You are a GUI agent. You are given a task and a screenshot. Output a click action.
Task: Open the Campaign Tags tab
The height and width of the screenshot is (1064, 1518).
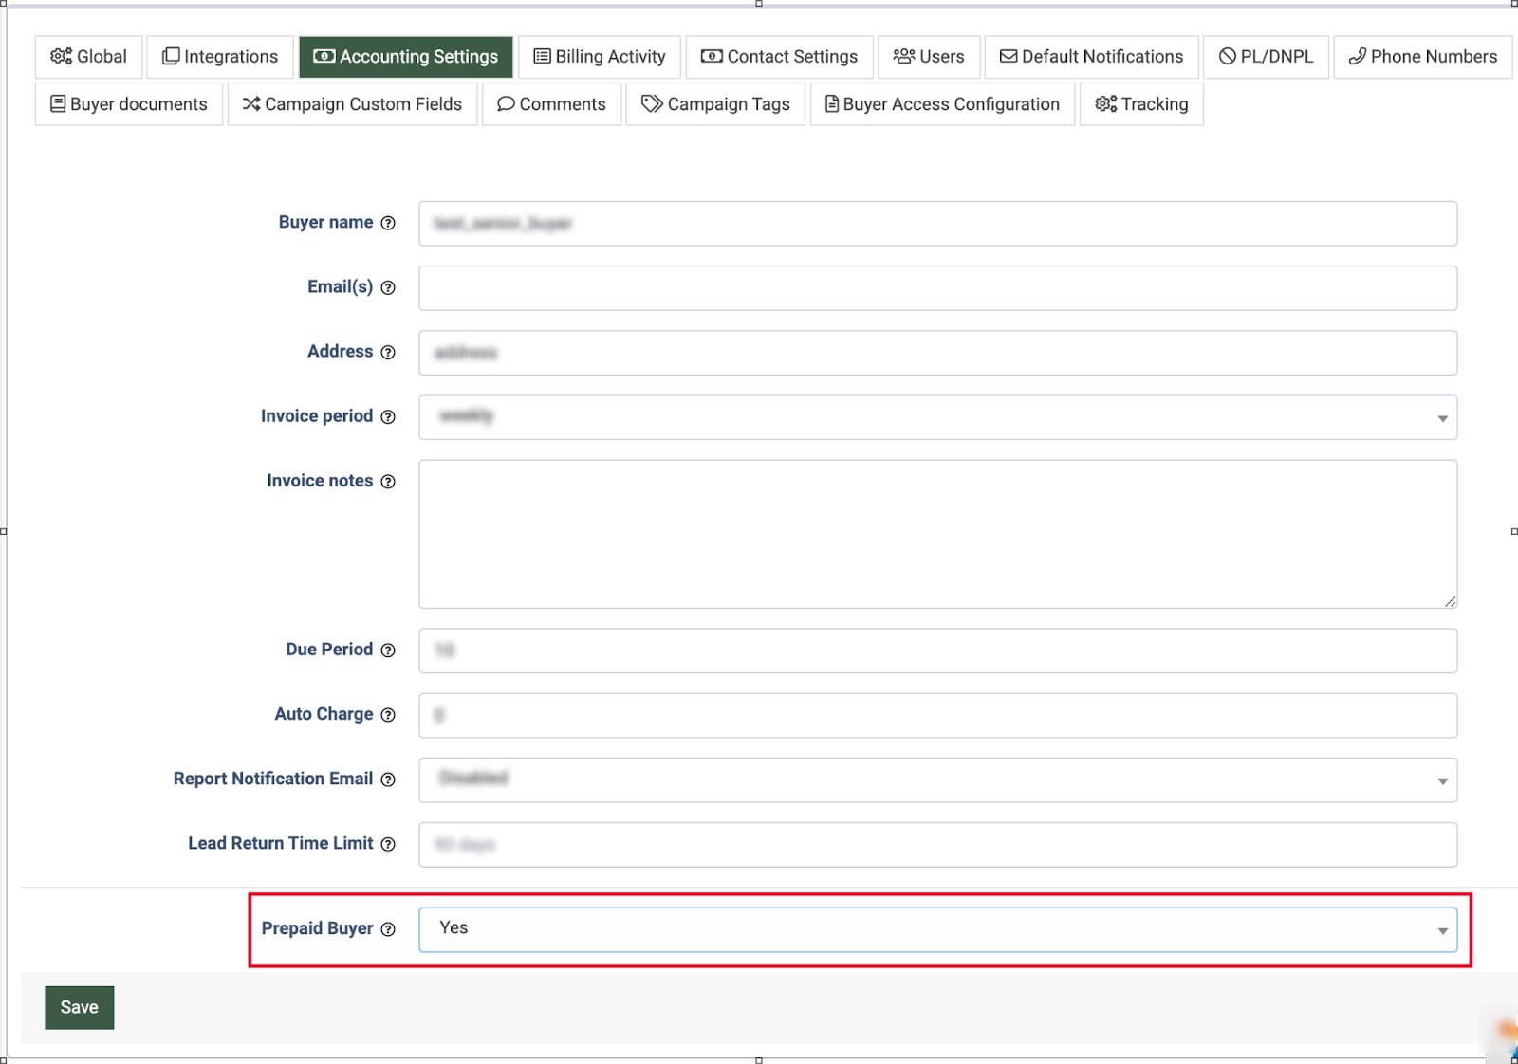coord(715,104)
